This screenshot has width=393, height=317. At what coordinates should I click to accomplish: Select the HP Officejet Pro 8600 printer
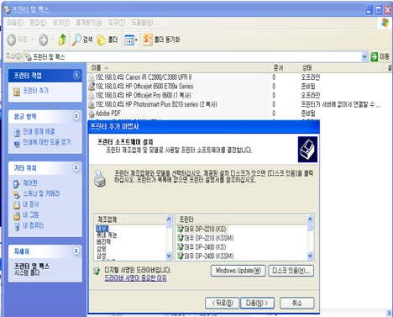click(143, 95)
